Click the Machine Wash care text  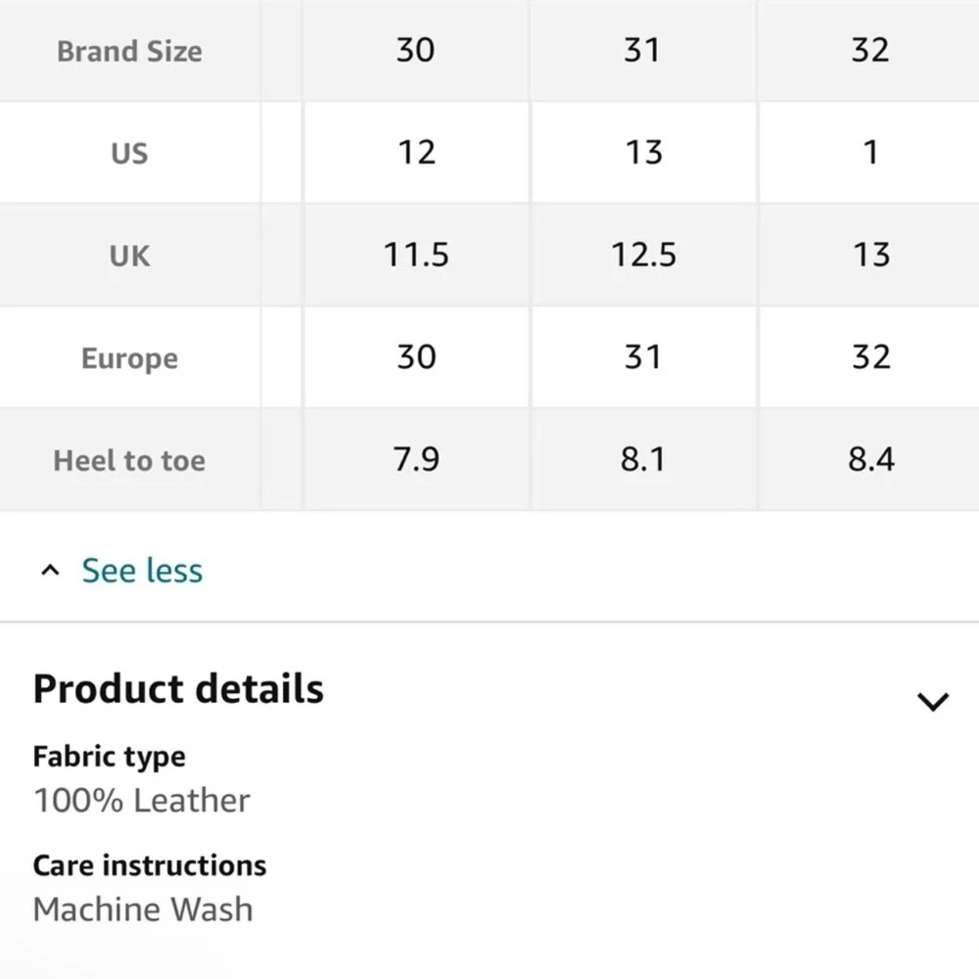pos(143,909)
